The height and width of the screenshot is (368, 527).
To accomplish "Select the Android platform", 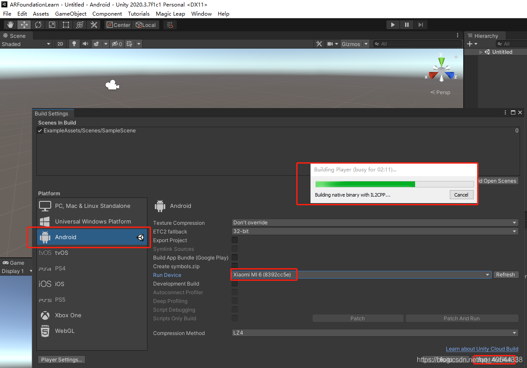I will 92,237.
